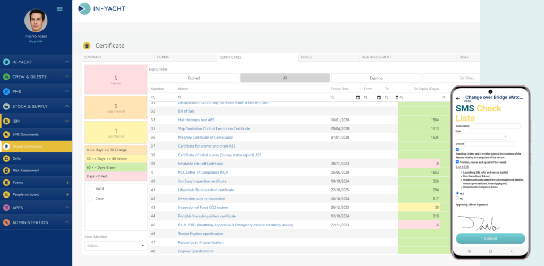The image size is (544, 266).
Task: Click the yellow Less than 60 tile
Action: (116, 133)
